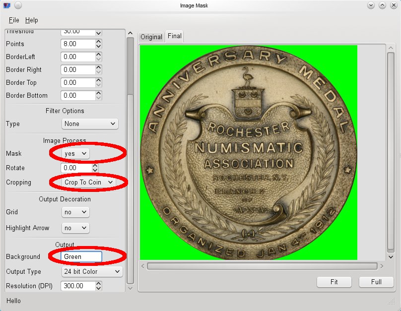Viewport: 401px width, 311px height.
Task: Click the masked coin preview image
Action: (249, 153)
